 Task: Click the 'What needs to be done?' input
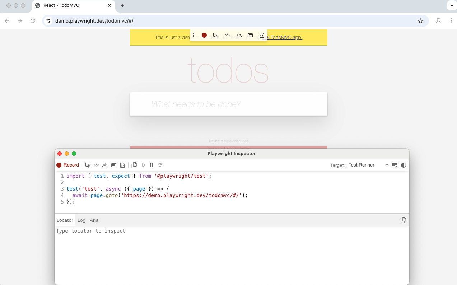point(229,104)
